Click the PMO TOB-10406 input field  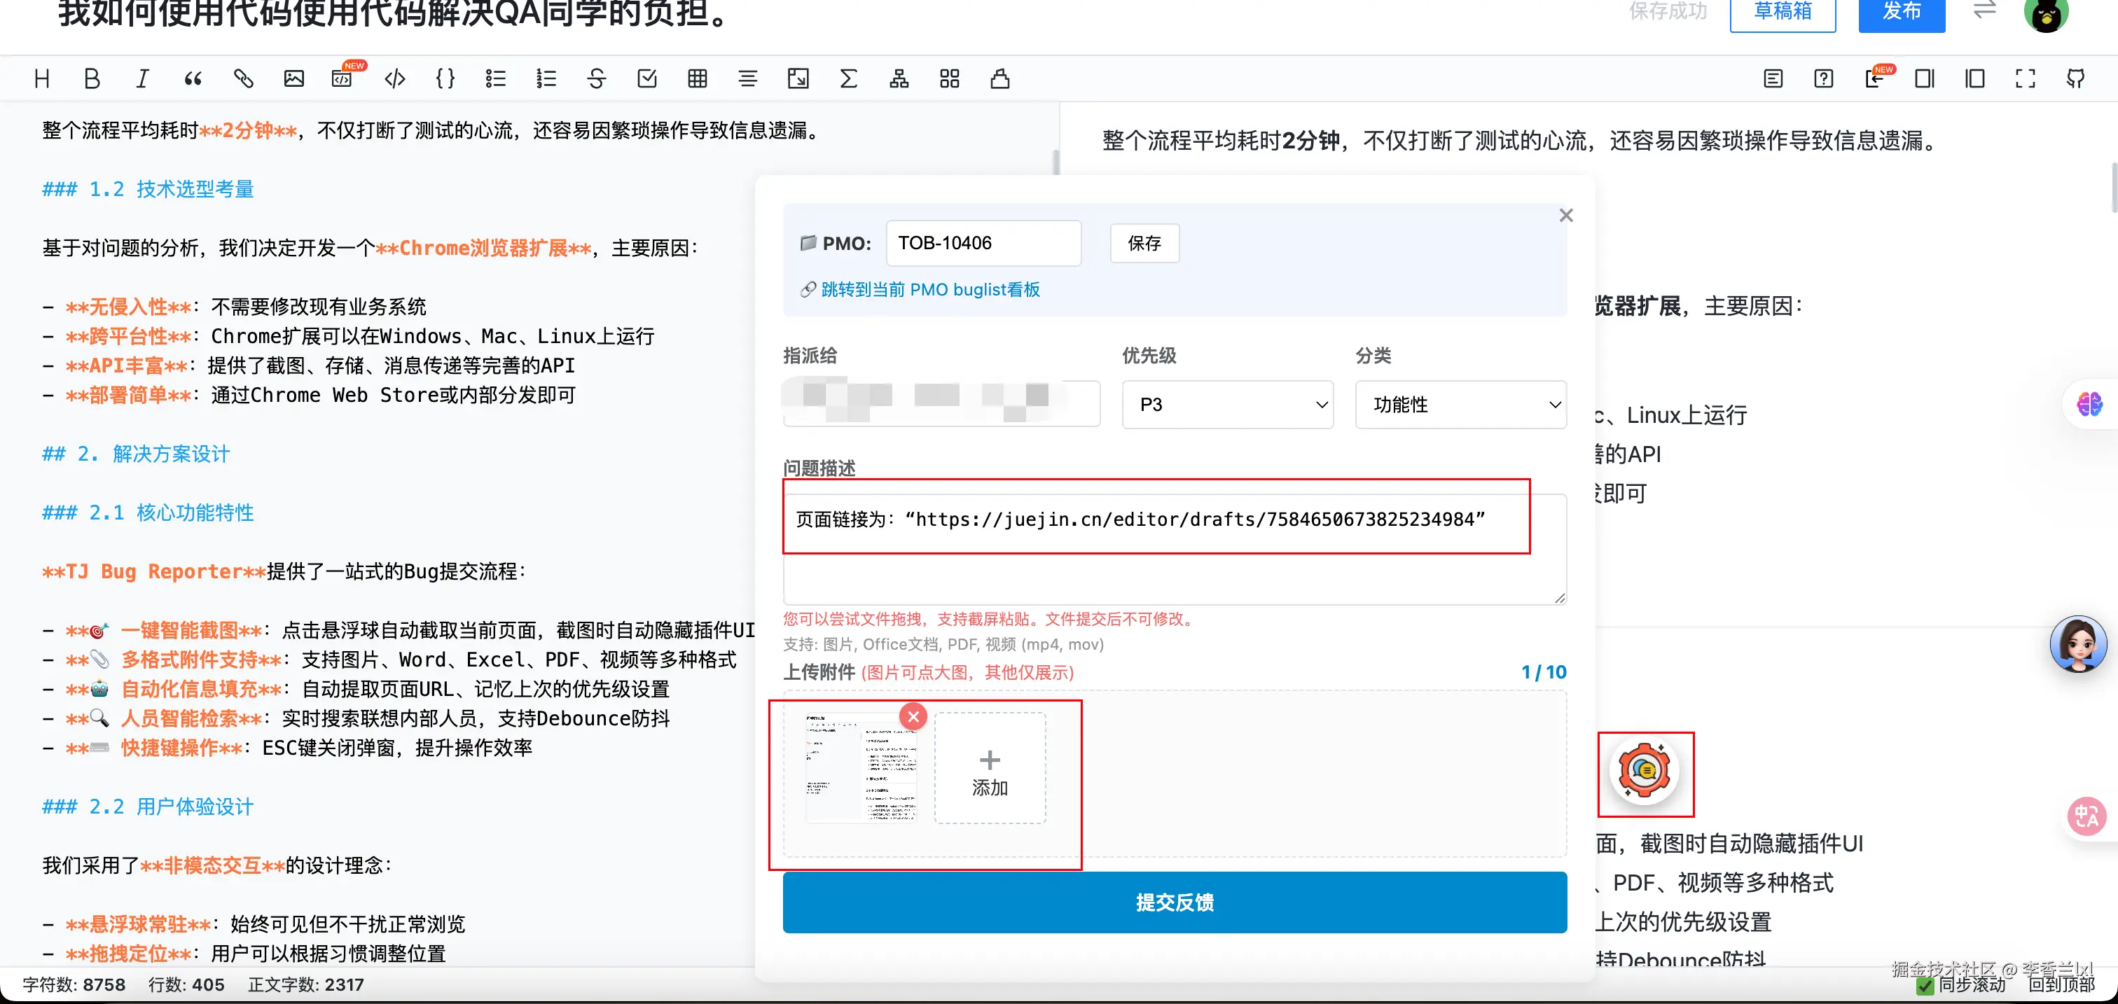click(983, 243)
